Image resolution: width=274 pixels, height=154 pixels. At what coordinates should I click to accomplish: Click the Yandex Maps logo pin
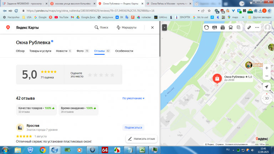pyautogui.click(x=8, y=28)
